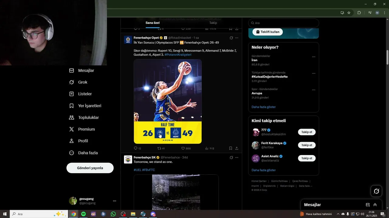The height and width of the screenshot is (218, 389).
Task: Go to Listeler in the sidebar
Action: coord(81,94)
